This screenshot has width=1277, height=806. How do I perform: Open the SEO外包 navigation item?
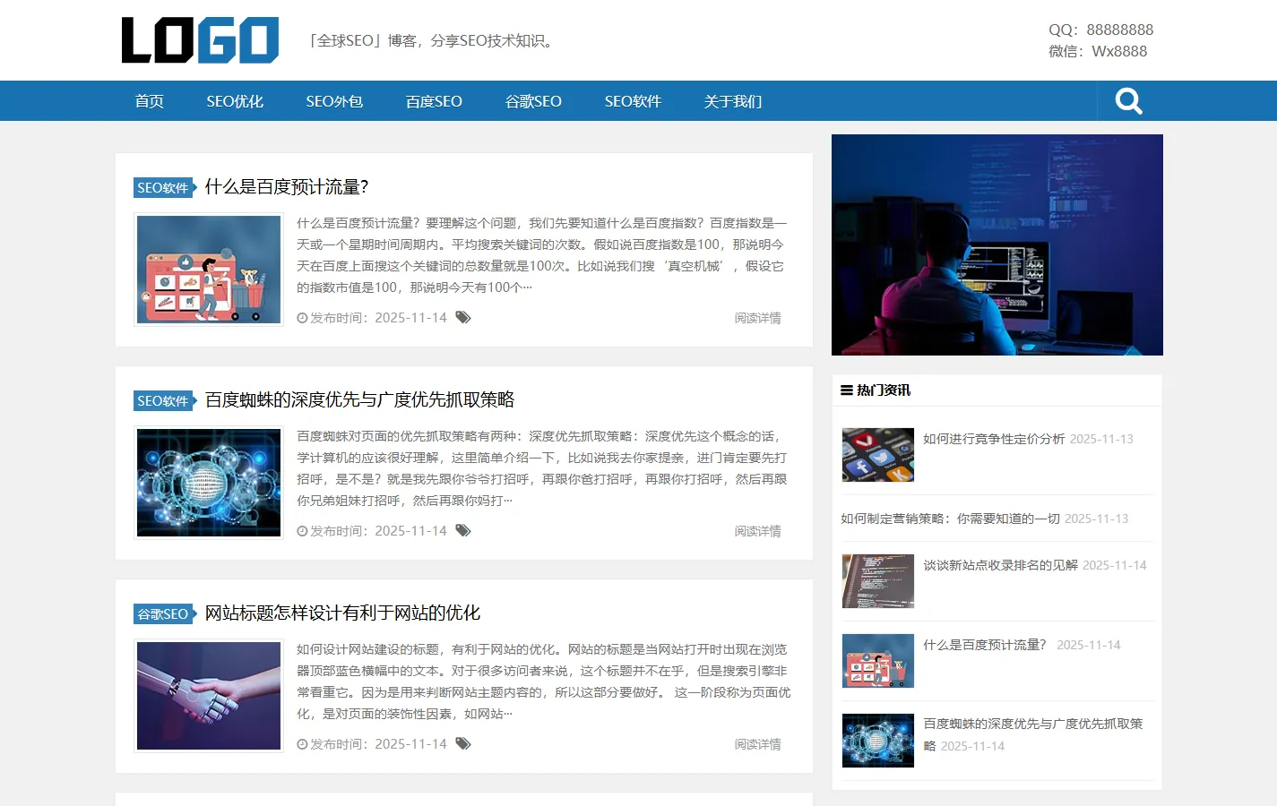click(x=334, y=101)
